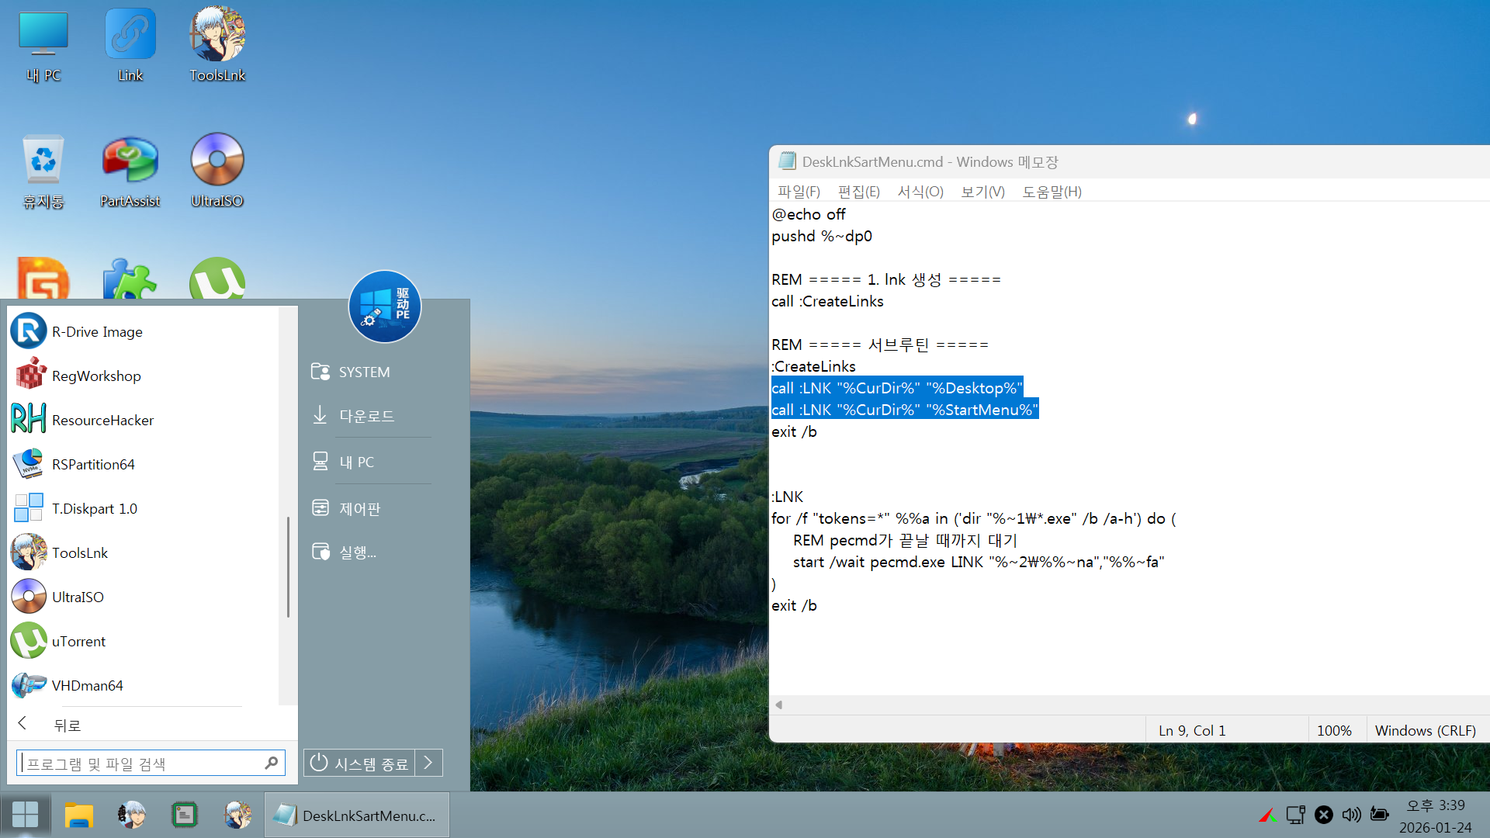Viewport: 1490px width, 838px height.
Task: Open the 서식(O) menu in Notepad
Action: (x=920, y=192)
